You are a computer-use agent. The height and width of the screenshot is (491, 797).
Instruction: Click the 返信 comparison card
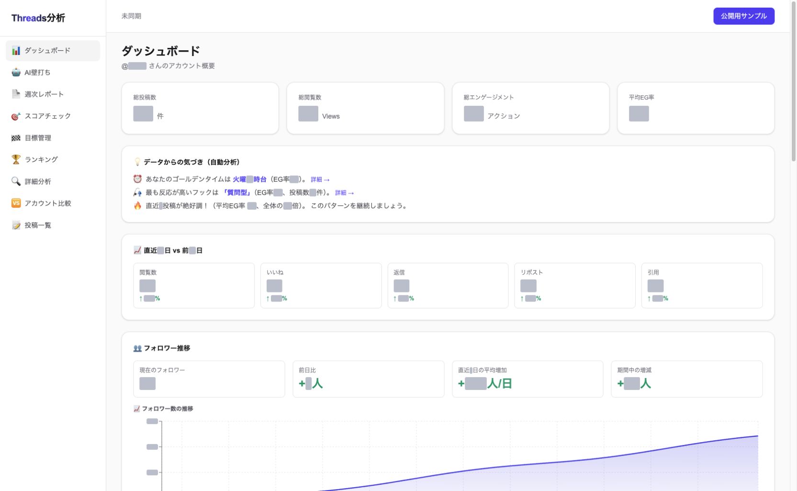tap(448, 285)
